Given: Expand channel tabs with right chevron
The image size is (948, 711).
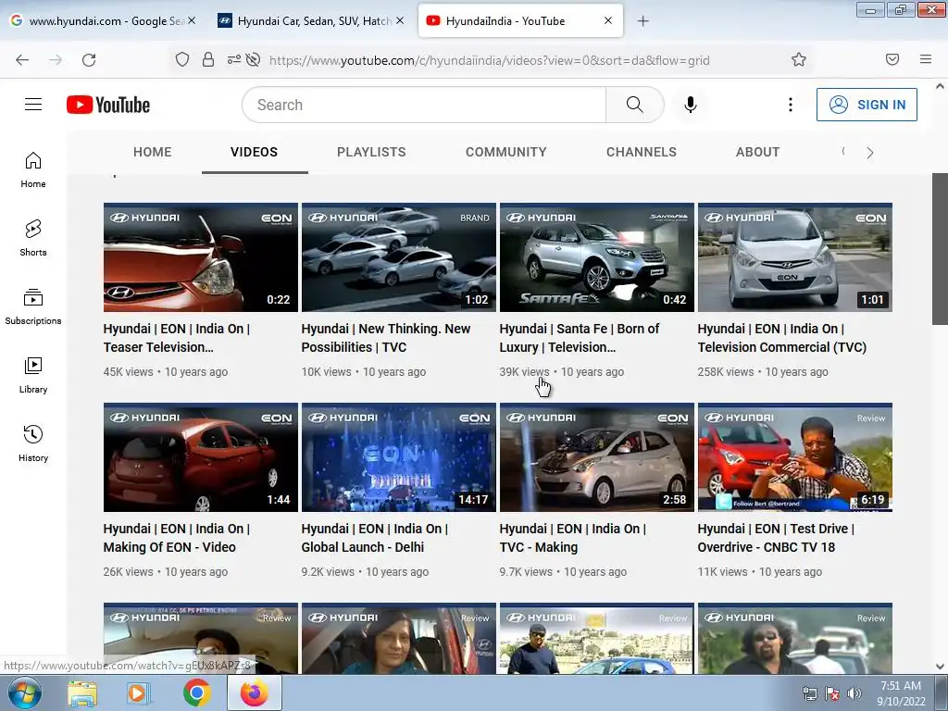Looking at the screenshot, I should [870, 153].
